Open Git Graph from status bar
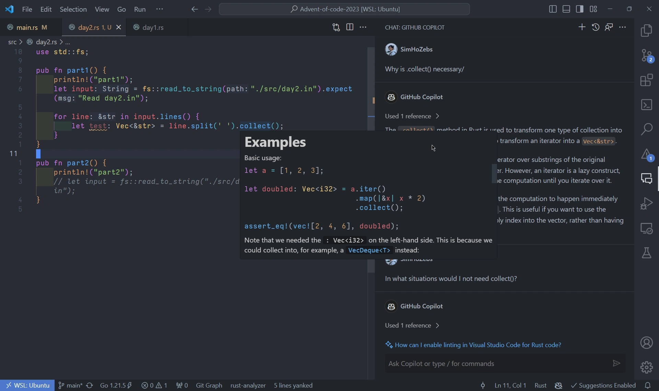The width and height of the screenshot is (659, 391). 209,386
